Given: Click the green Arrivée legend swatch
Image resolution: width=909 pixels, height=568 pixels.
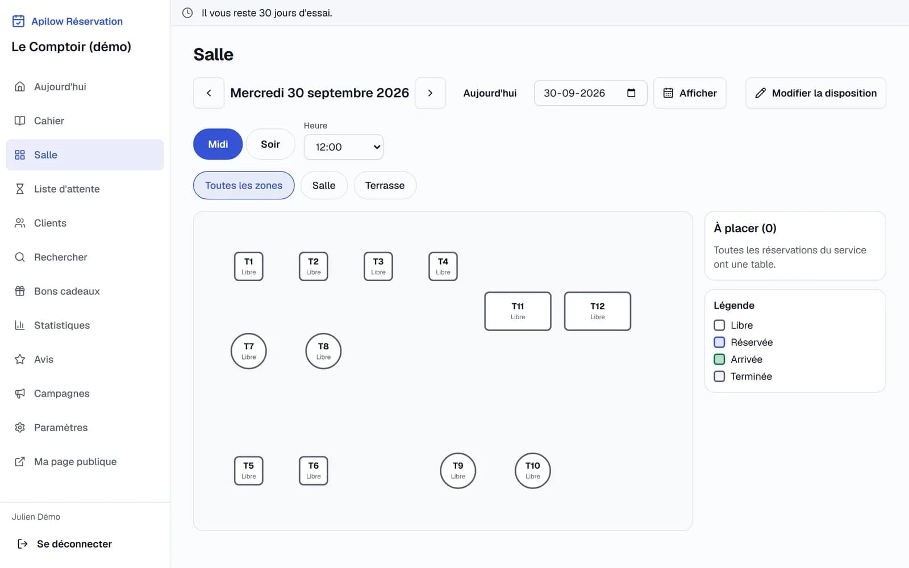Looking at the screenshot, I should [x=719, y=360].
